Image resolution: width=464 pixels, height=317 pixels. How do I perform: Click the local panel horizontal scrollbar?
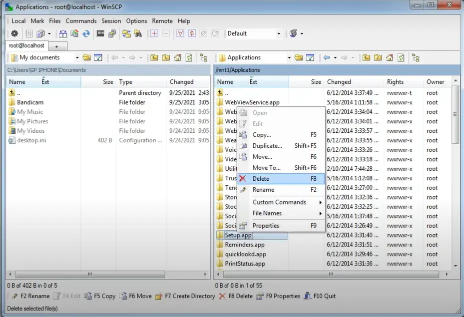[x=90, y=274]
